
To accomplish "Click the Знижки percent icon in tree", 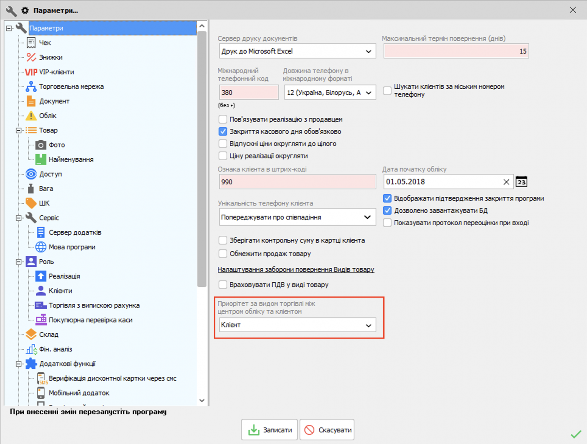I will 31,57.
